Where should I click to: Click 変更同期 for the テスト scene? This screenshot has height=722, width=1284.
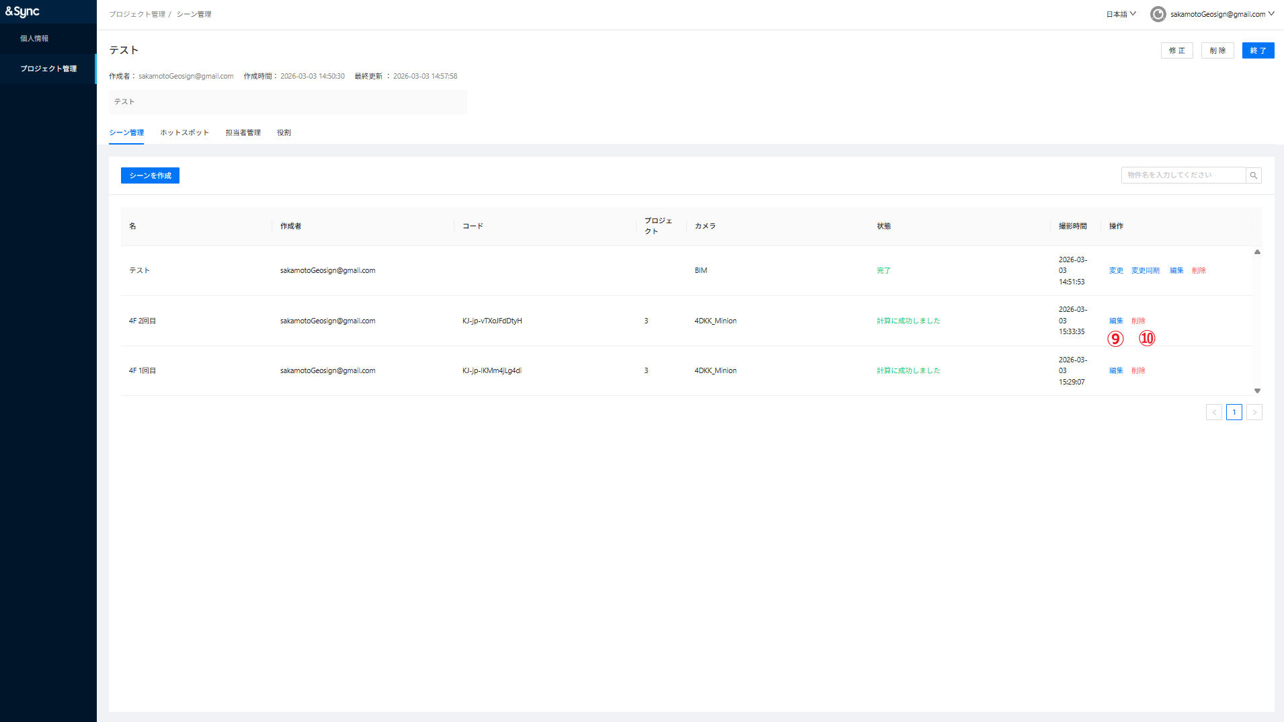tap(1145, 270)
